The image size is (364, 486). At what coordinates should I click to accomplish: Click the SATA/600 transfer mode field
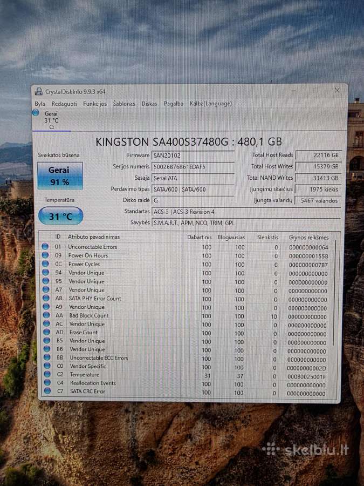tap(193, 190)
